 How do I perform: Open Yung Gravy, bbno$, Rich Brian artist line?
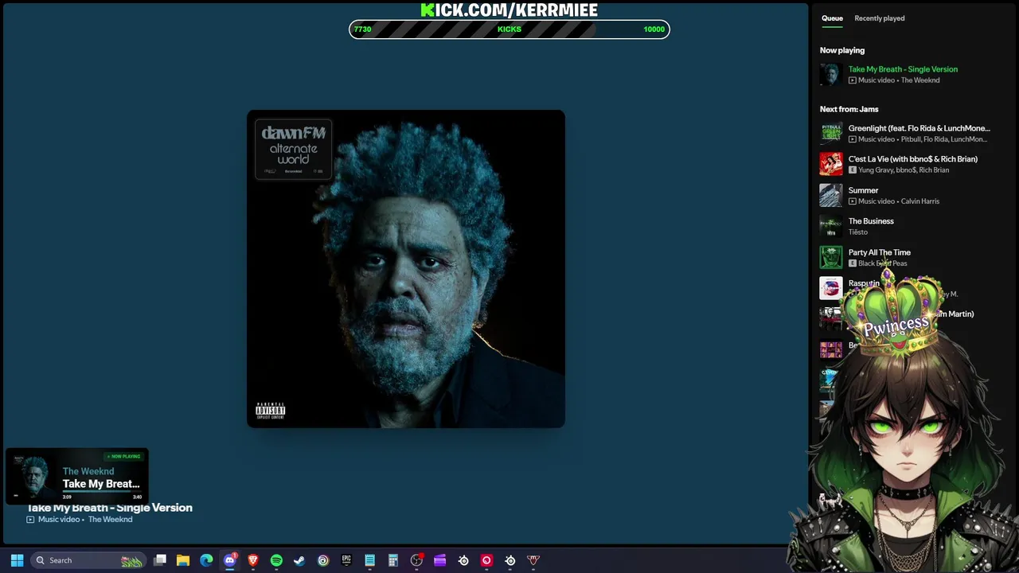coord(904,170)
